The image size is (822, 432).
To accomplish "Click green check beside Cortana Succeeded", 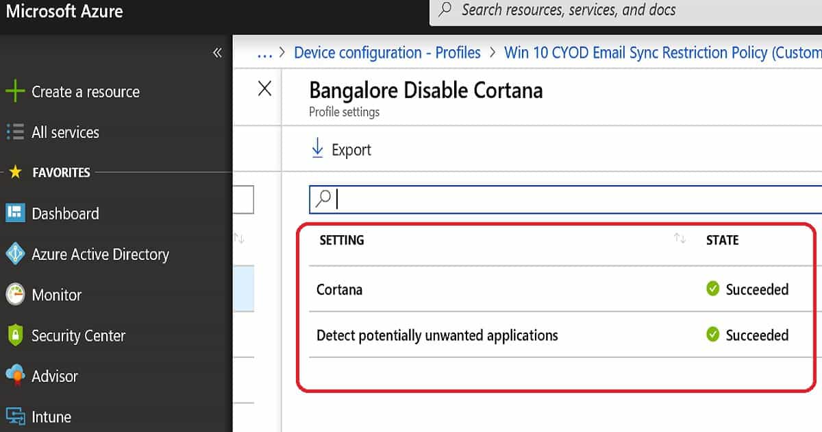I will coord(713,289).
